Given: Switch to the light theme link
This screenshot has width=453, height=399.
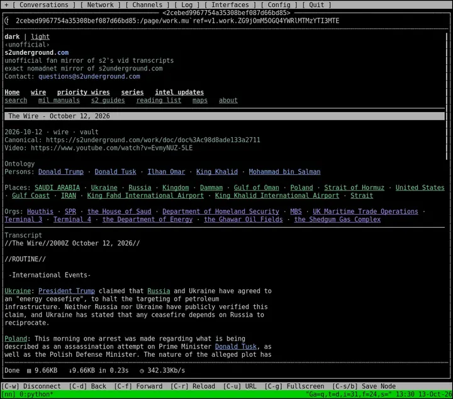Looking at the screenshot, I should click(40, 37).
